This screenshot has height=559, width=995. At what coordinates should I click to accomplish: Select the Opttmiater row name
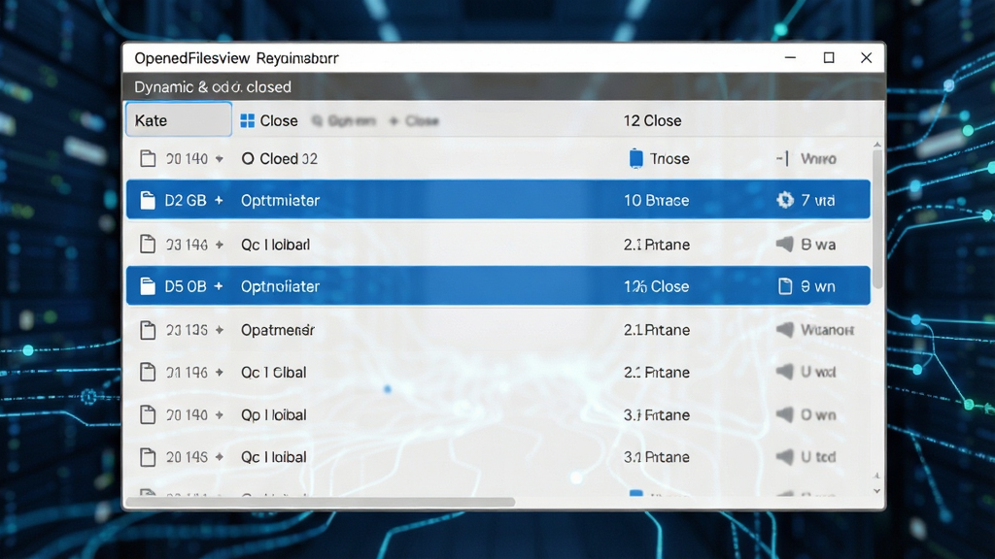coord(280,200)
